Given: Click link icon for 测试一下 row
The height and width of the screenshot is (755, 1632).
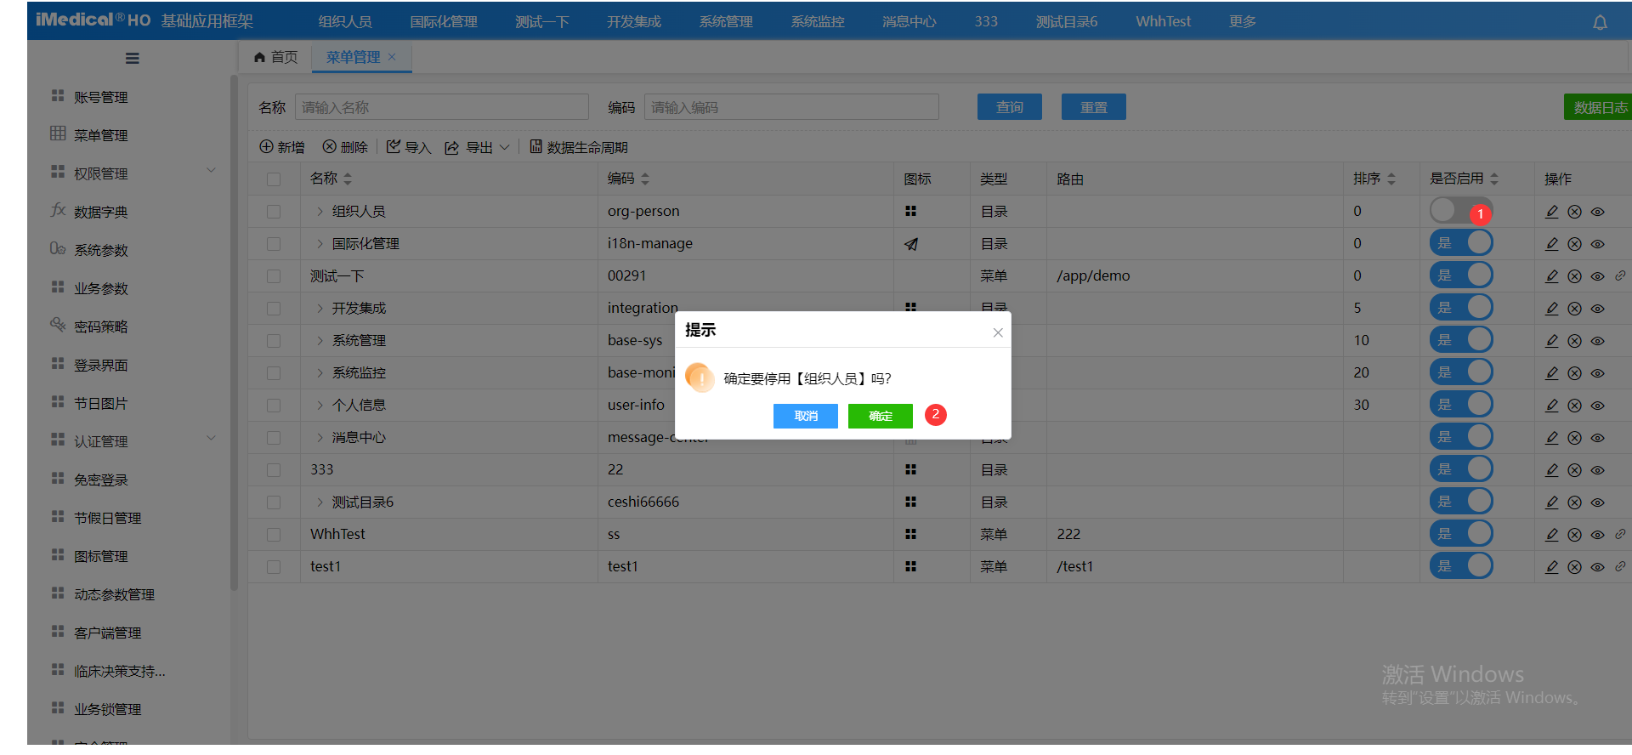Looking at the screenshot, I should (x=1620, y=275).
